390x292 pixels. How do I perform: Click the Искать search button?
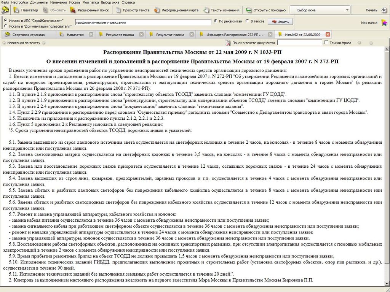pyautogui.click(x=280, y=22)
